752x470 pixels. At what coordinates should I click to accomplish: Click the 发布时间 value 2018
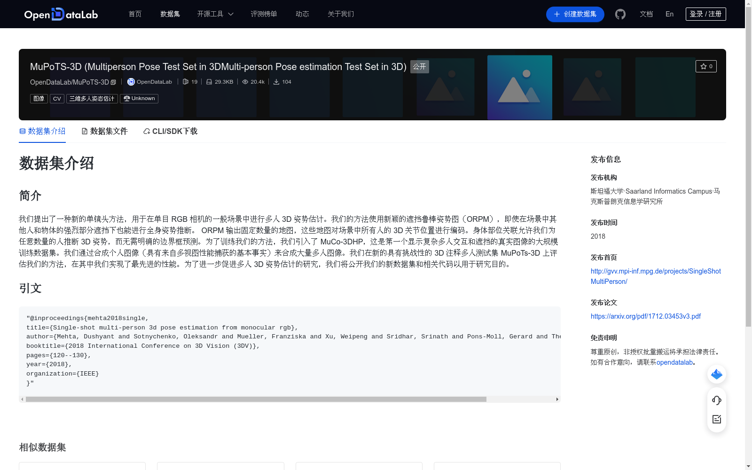tap(598, 236)
